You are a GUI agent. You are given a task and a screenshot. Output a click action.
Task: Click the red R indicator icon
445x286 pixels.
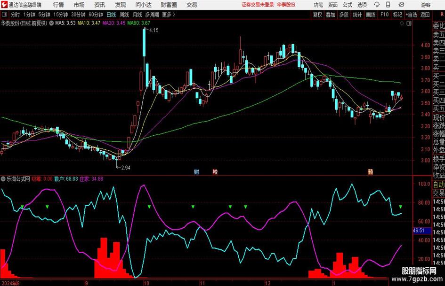pyautogui.click(x=442, y=15)
